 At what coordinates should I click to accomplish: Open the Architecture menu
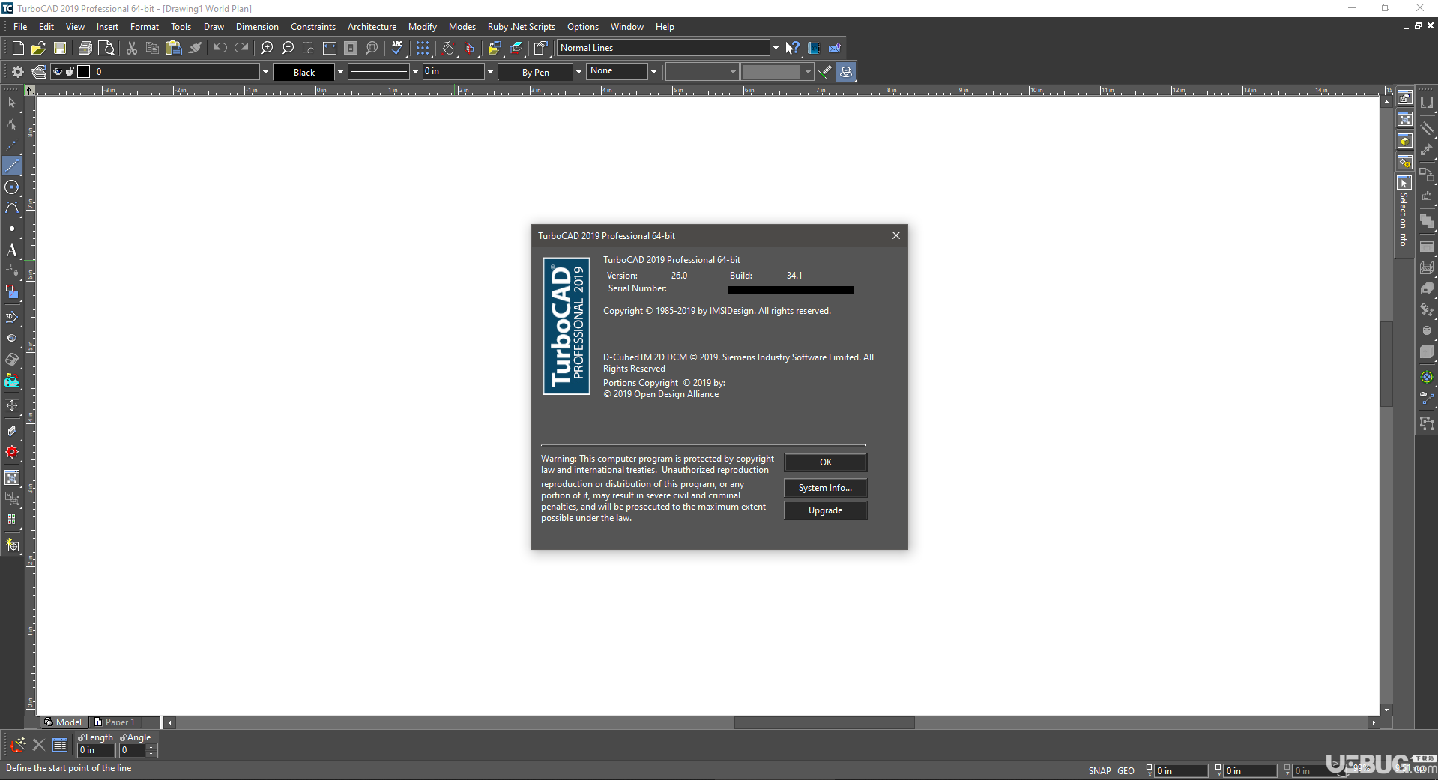pyautogui.click(x=372, y=27)
